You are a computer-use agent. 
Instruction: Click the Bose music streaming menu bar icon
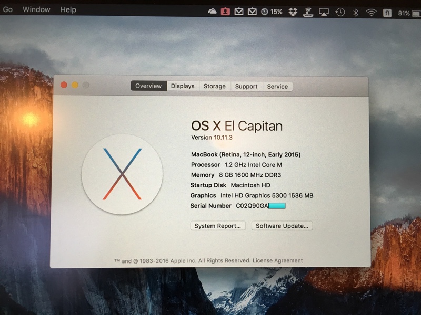[308, 12]
